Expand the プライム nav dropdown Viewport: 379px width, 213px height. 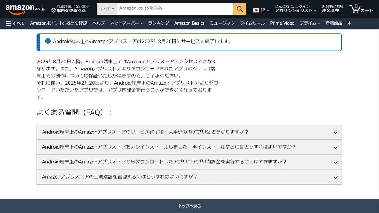(310, 23)
